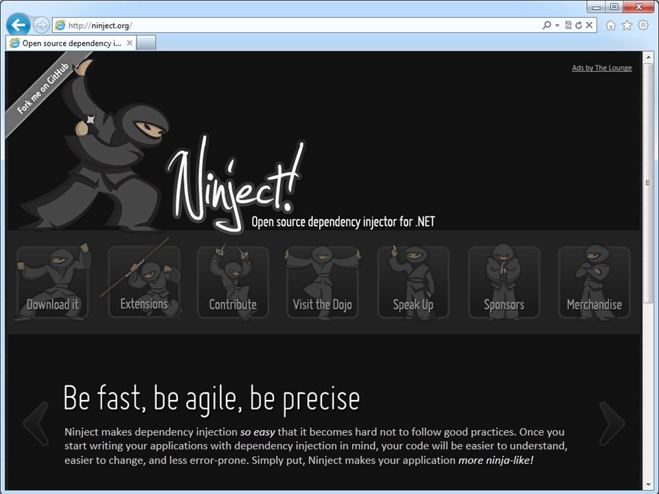This screenshot has height=494, width=659.
Task: Click the page scrollbar down arrow
Action: (647, 485)
